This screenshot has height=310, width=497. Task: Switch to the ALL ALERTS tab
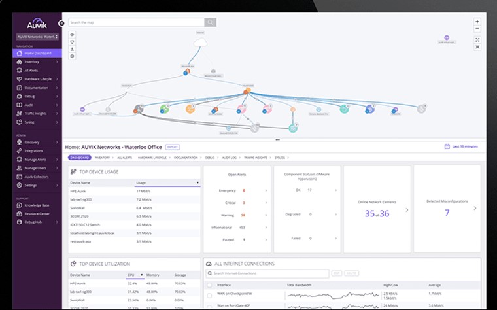124,158
